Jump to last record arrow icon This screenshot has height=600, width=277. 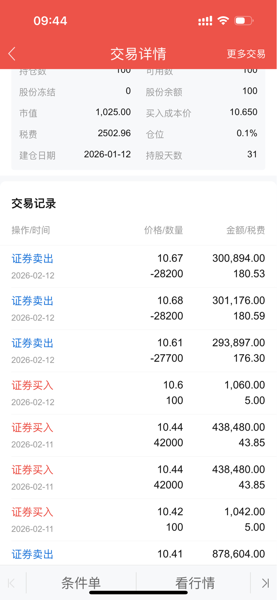pyautogui.click(x=265, y=583)
